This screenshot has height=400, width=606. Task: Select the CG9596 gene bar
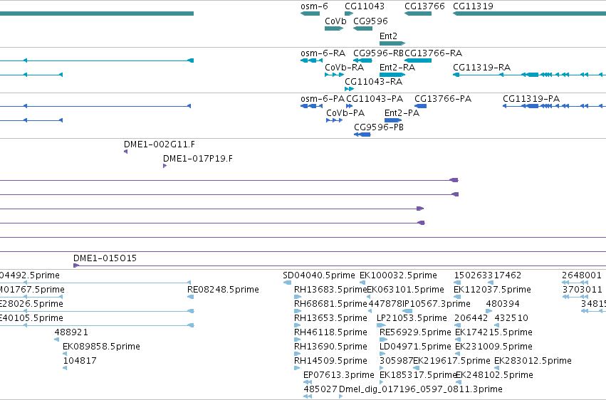pyautogui.click(x=363, y=28)
